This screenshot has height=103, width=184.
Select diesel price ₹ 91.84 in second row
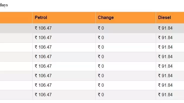(x=165, y=38)
